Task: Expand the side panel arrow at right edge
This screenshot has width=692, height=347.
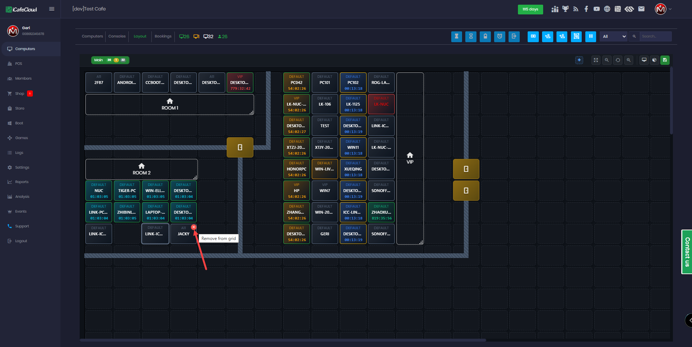Action: (x=689, y=320)
